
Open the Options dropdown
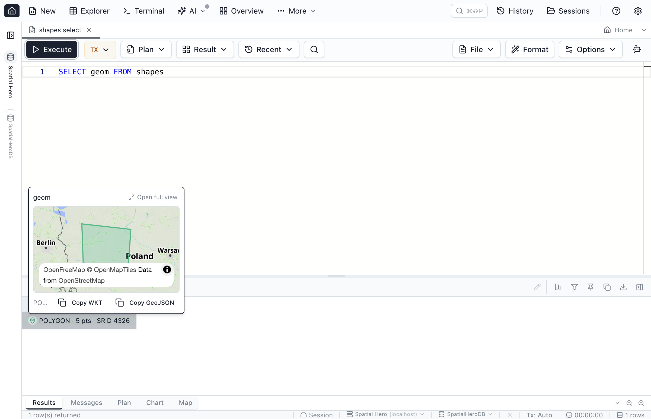pos(590,49)
